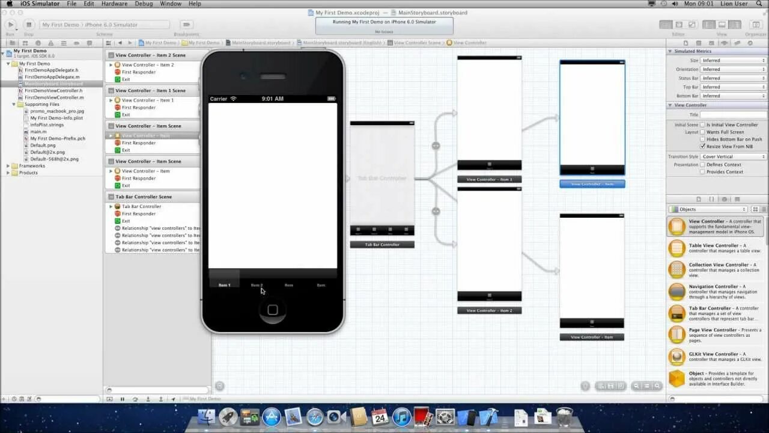Screen dimensions: 769x433
Task: Toggle the Debug area view button
Action: click(722, 25)
